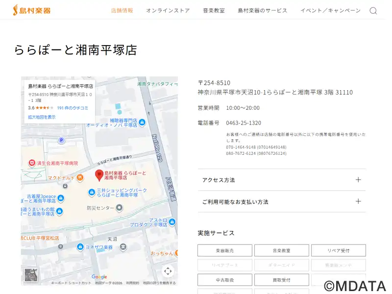Open the 店舗情報 menu
Viewport: 392px width, 294px height.
point(122,10)
